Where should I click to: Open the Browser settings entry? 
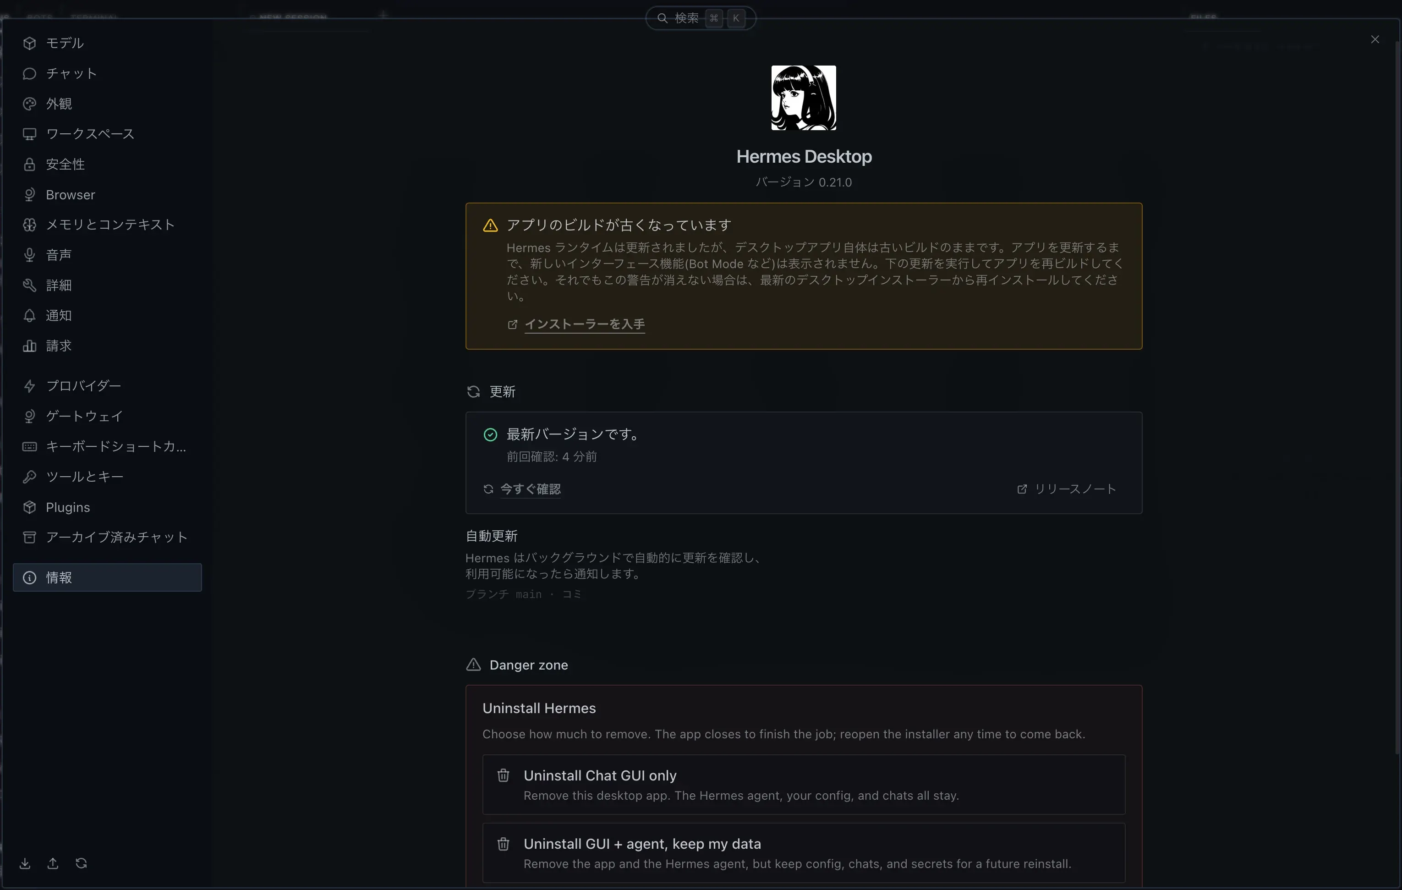click(107, 194)
